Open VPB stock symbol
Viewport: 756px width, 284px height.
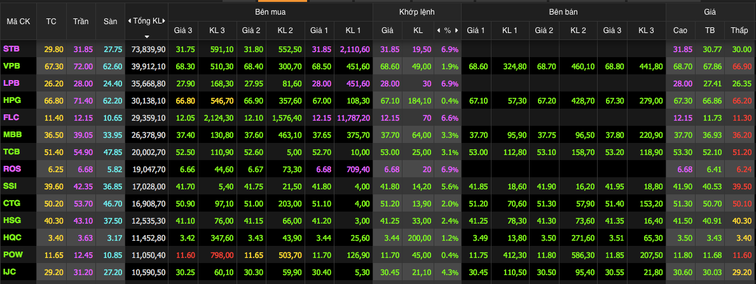tap(11, 66)
